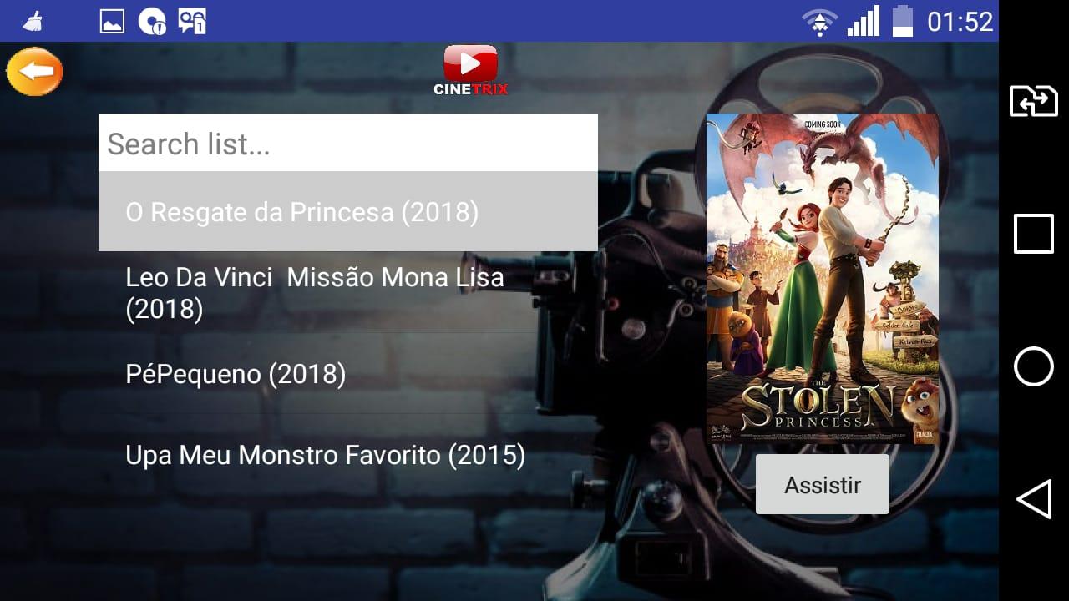Image resolution: width=1069 pixels, height=601 pixels.
Task: Click the Assistir button
Action: click(x=823, y=484)
